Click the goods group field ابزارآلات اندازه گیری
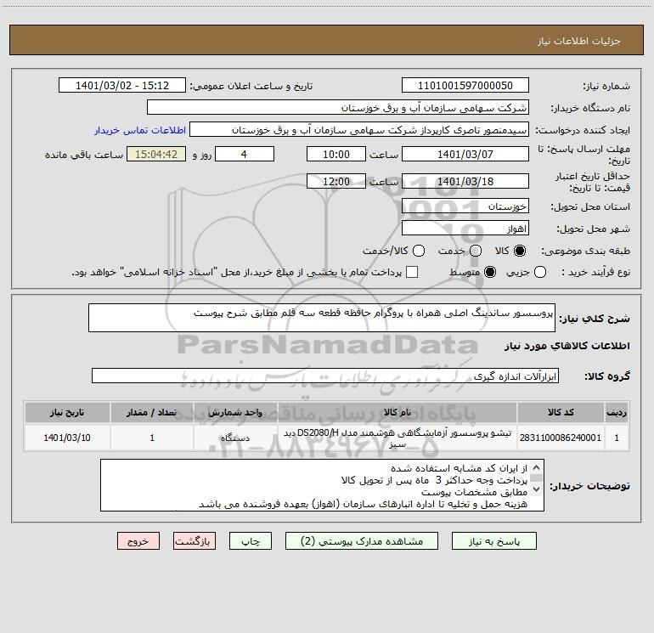Image resolution: width=654 pixels, height=633 pixels. 325,376
